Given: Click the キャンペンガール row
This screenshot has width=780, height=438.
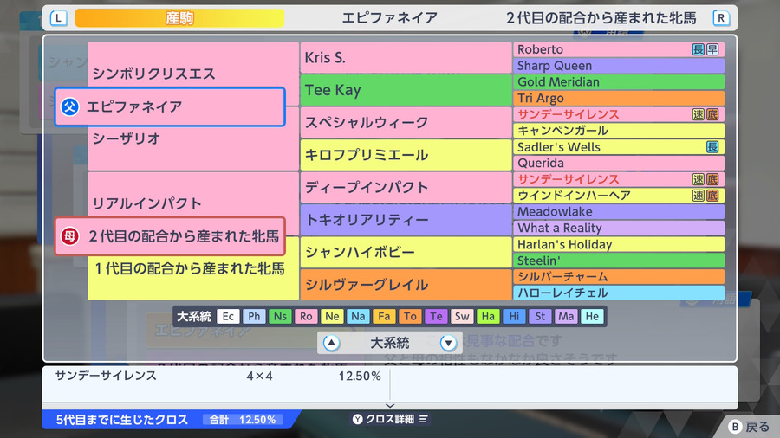Looking at the screenshot, I should tap(619, 131).
